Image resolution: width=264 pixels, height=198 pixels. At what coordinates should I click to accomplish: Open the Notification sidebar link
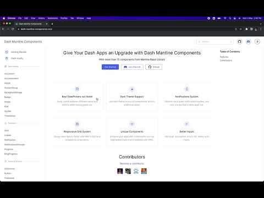[x=10, y=140]
